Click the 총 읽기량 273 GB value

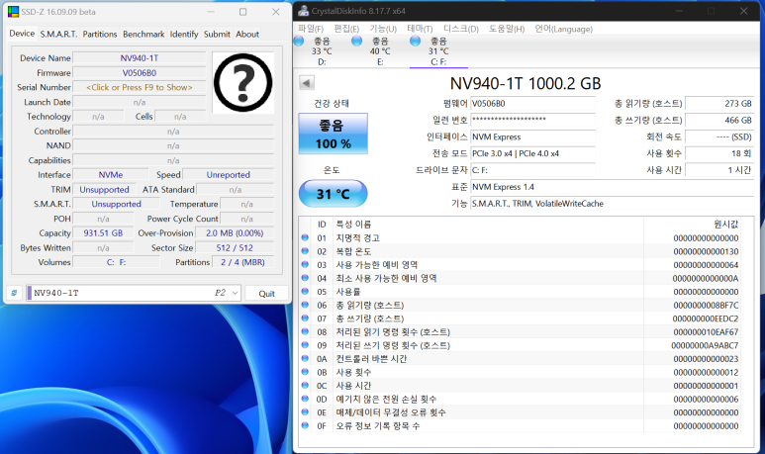(x=719, y=104)
